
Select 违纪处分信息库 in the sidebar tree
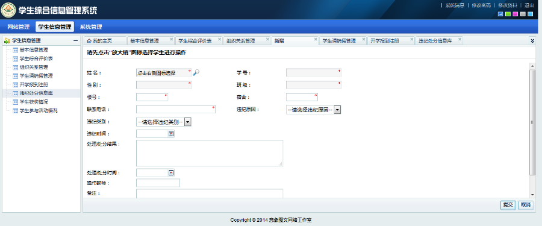(36, 93)
